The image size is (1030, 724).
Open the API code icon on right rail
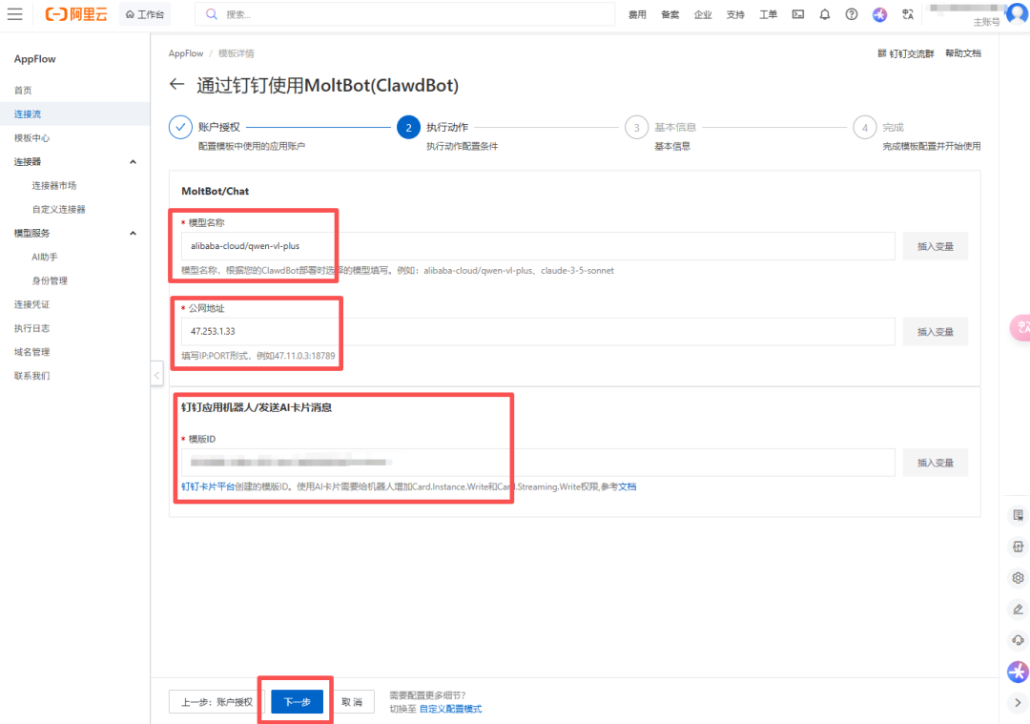[1019, 547]
